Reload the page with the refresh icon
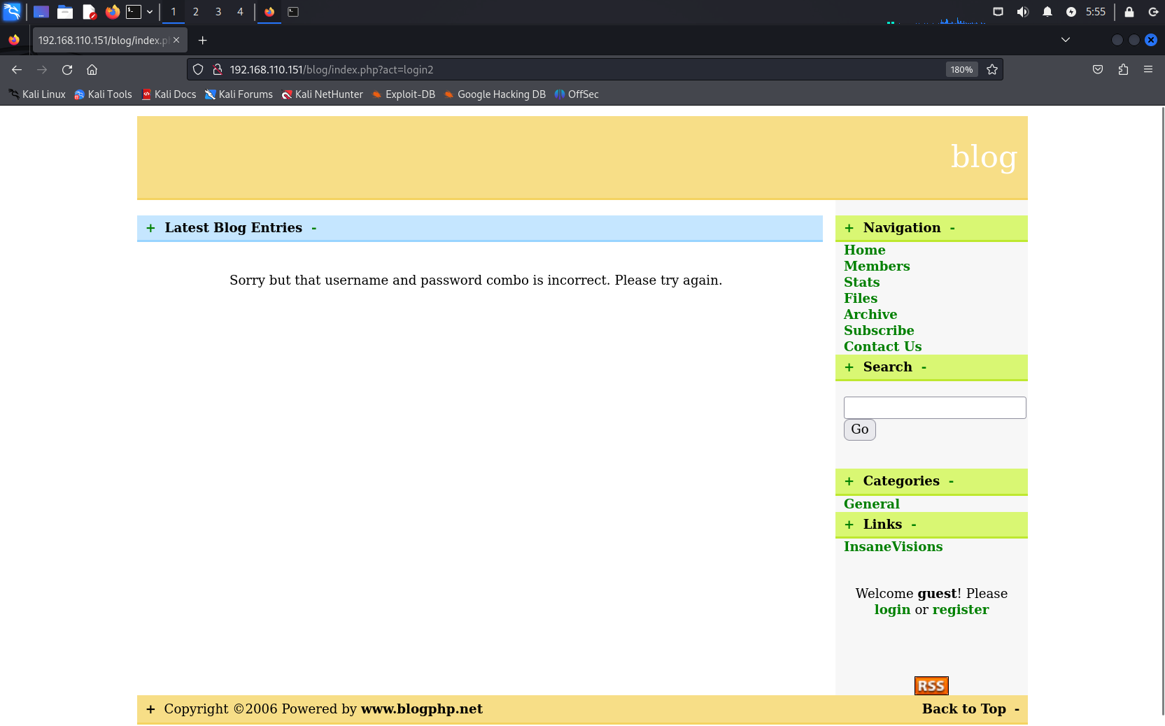This screenshot has width=1165, height=726. pyautogui.click(x=67, y=70)
